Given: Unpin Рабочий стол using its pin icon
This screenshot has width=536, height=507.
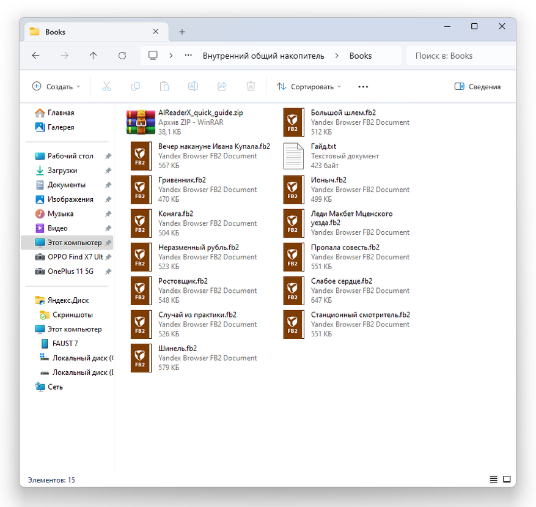Looking at the screenshot, I should pos(108,156).
